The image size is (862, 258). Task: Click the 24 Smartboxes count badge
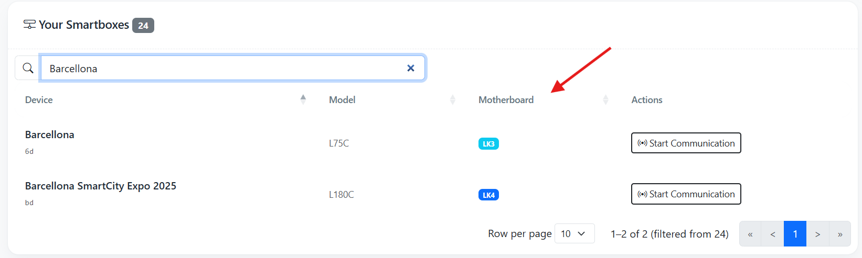click(x=143, y=25)
